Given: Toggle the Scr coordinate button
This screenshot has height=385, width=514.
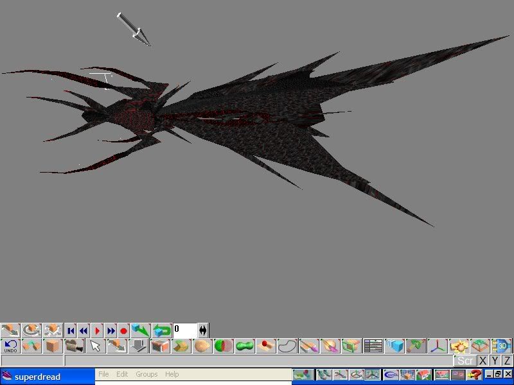Looking at the screenshot, I should click(x=465, y=361).
